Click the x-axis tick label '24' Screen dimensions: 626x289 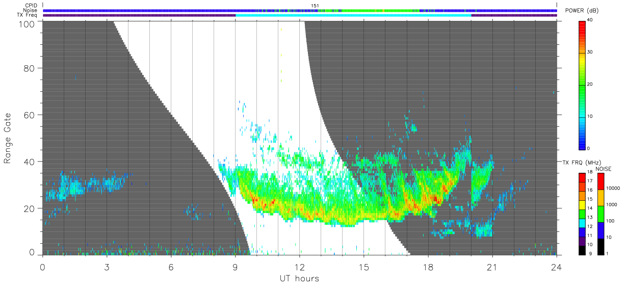(557, 266)
